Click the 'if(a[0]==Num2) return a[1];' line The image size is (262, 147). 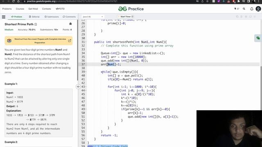(130, 79)
